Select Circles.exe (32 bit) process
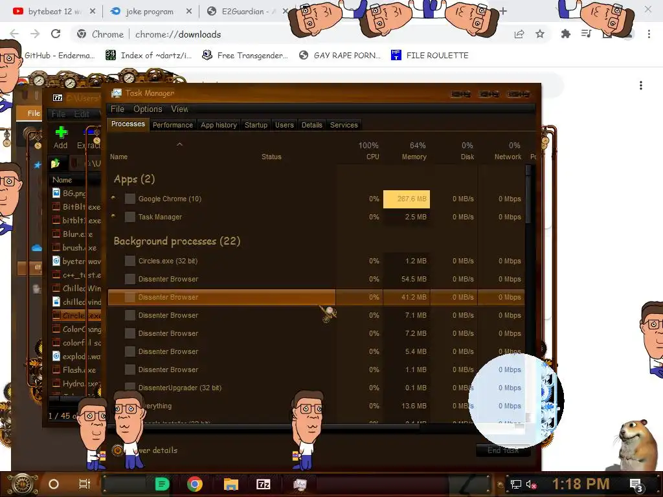The width and height of the screenshot is (663, 497). point(316,261)
